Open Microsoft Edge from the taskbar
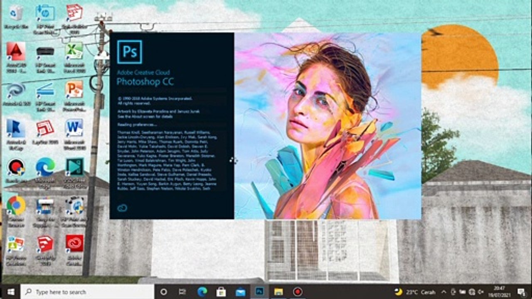Viewport: 532px width, 299px height. point(202,292)
